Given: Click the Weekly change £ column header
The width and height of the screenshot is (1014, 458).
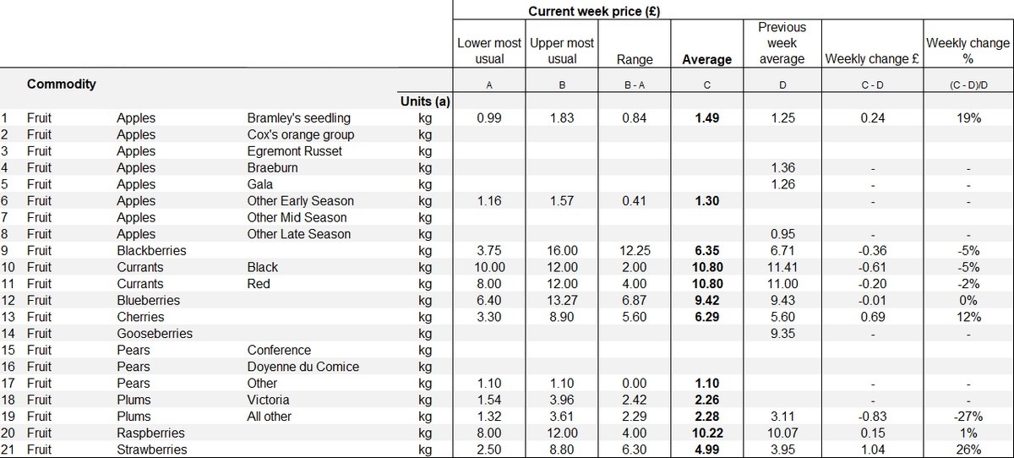Looking at the screenshot, I should [x=874, y=59].
